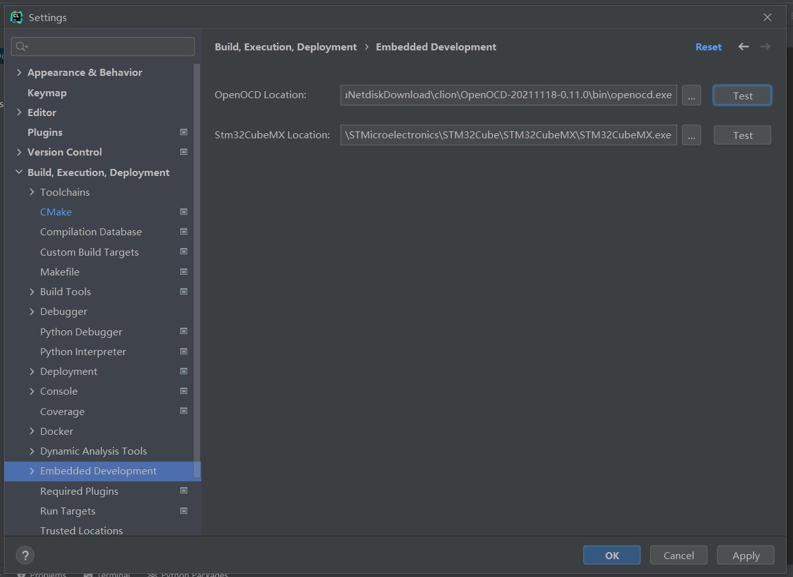Expand the Docker node
This screenshot has width=793, height=577.
coord(32,431)
